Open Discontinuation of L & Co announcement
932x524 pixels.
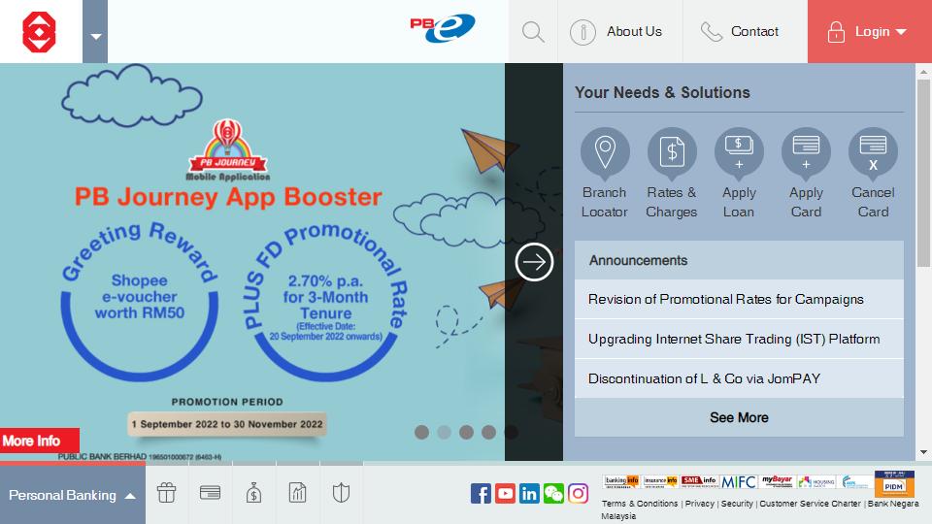pyautogui.click(x=739, y=378)
